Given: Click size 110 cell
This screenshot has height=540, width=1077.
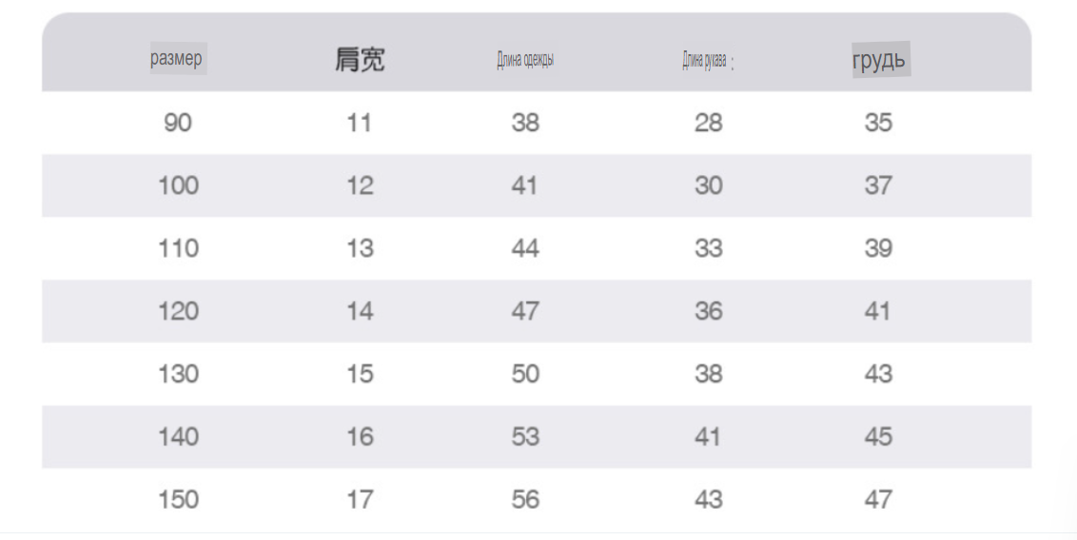Looking at the screenshot, I should pyautogui.click(x=179, y=248).
